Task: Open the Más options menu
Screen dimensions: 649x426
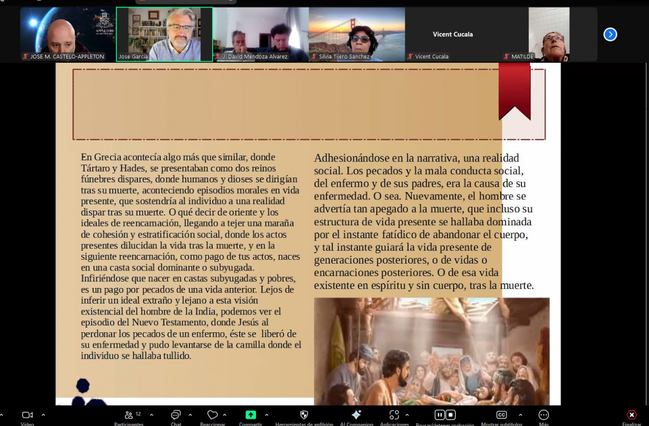Action: point(543,415)
